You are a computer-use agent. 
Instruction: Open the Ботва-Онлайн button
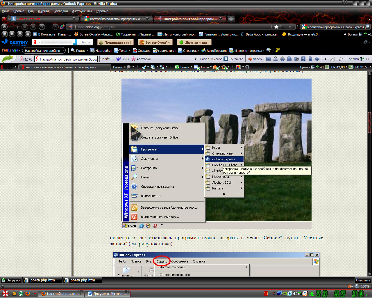(155, 42)
